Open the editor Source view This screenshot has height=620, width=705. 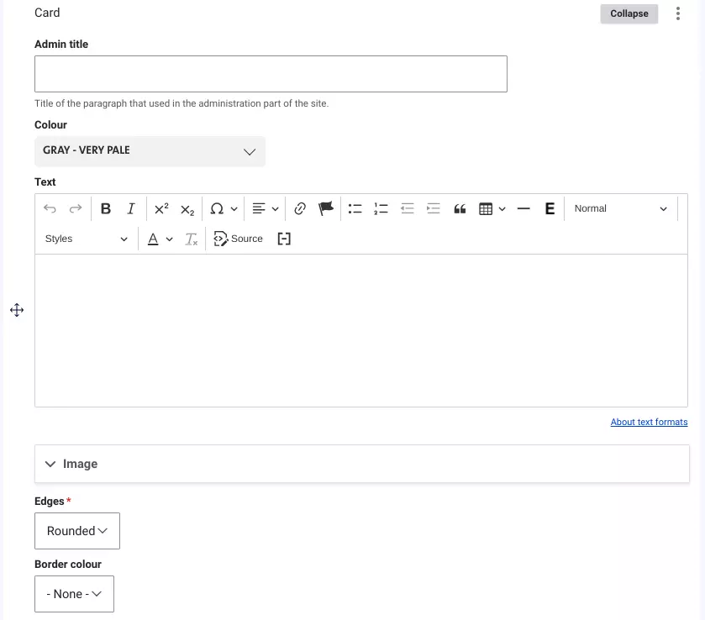(239, 239)
